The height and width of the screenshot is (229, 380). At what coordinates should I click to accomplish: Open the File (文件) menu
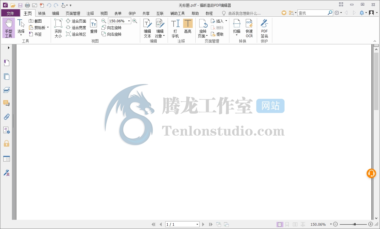point(10,13)
